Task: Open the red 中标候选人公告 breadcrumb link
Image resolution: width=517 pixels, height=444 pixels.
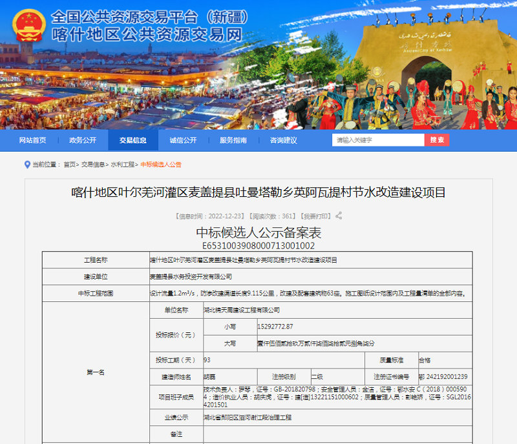Action: pos(162,165)
